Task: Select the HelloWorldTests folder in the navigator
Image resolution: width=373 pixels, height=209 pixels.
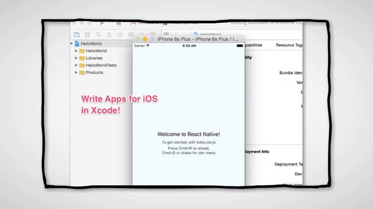Action: tap(101, 65)
